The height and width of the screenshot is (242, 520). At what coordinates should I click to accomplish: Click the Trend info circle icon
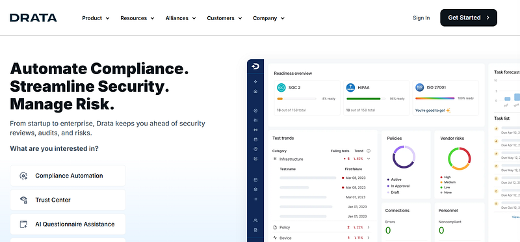(369, 151)
